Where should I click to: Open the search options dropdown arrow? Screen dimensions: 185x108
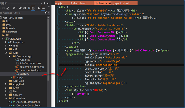(49, 13)
